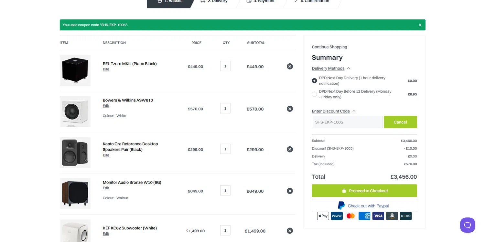This screenshot has width=485, height=242.
Task: Open Kanto Ora Reference Desktop Speakers title
Action: 130,147
